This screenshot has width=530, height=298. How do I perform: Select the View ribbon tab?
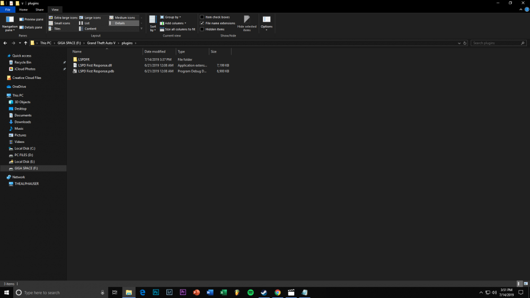(x=55, y=10)
